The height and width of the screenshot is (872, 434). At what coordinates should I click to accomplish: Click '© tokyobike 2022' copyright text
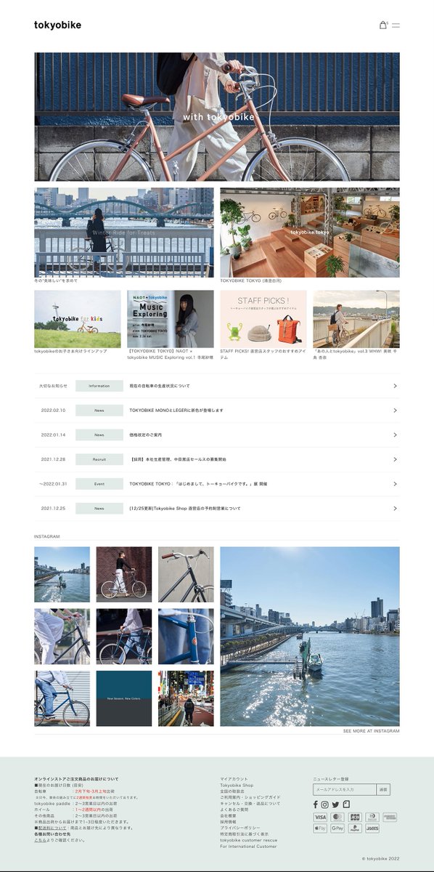pos(381,858)
